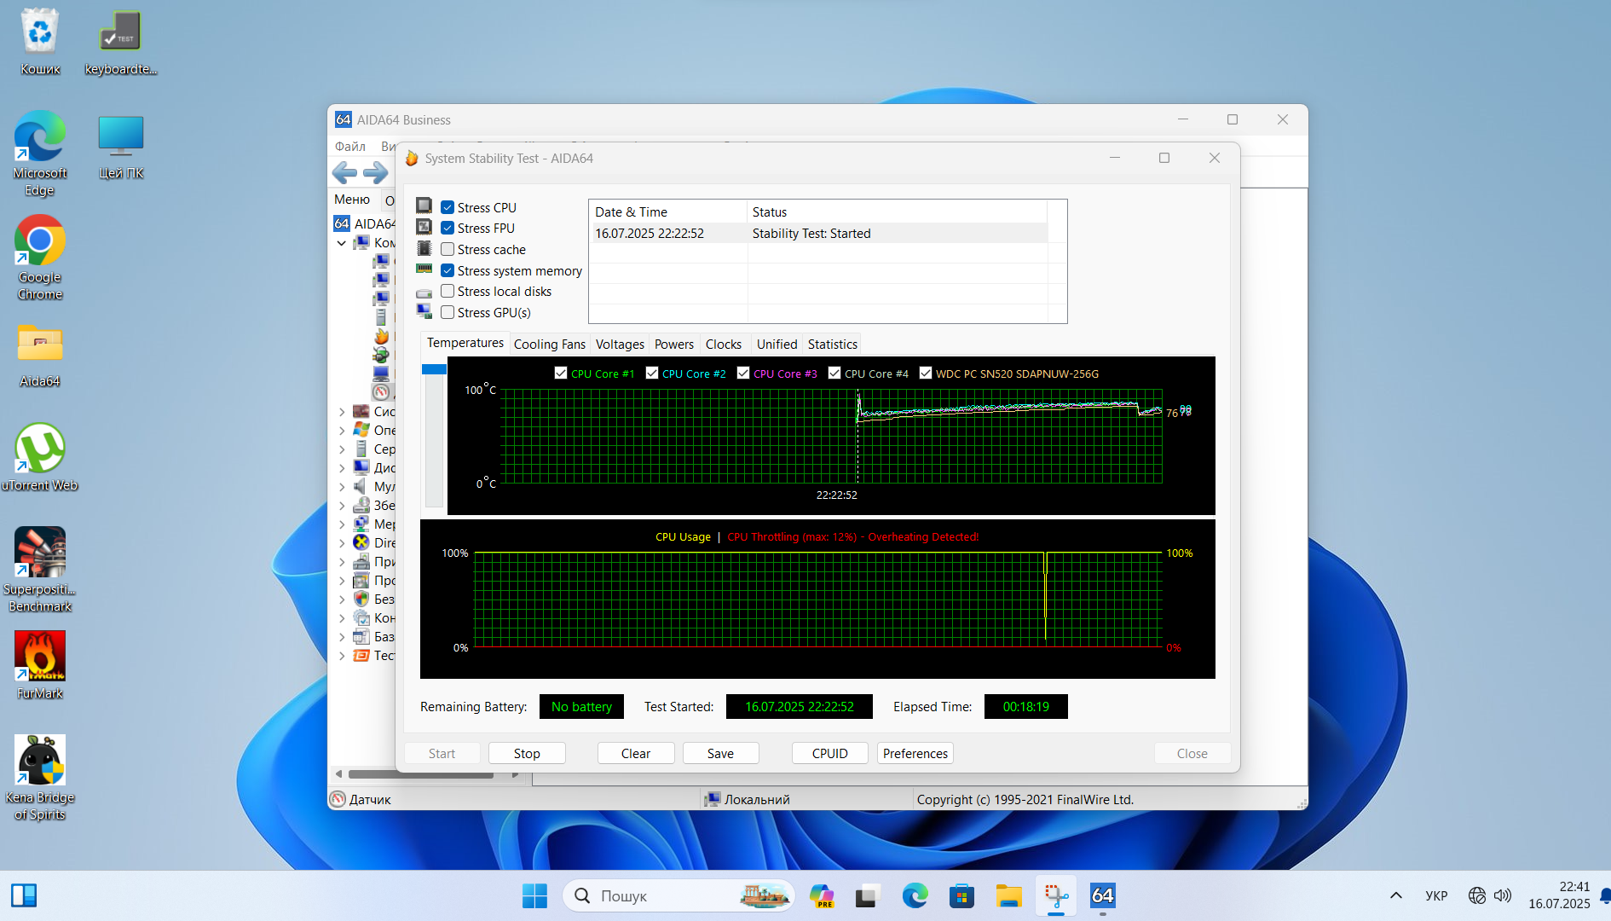
Task: Open Snipping Tool from the taskbar
Action: coord(1056,895)
